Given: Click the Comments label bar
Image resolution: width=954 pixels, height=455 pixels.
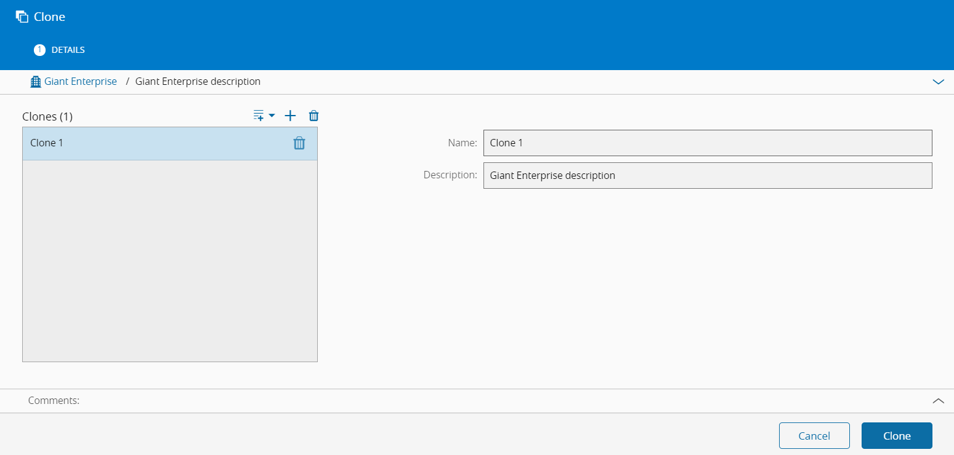Looking at the screenshot, I should tap(54, 400).
